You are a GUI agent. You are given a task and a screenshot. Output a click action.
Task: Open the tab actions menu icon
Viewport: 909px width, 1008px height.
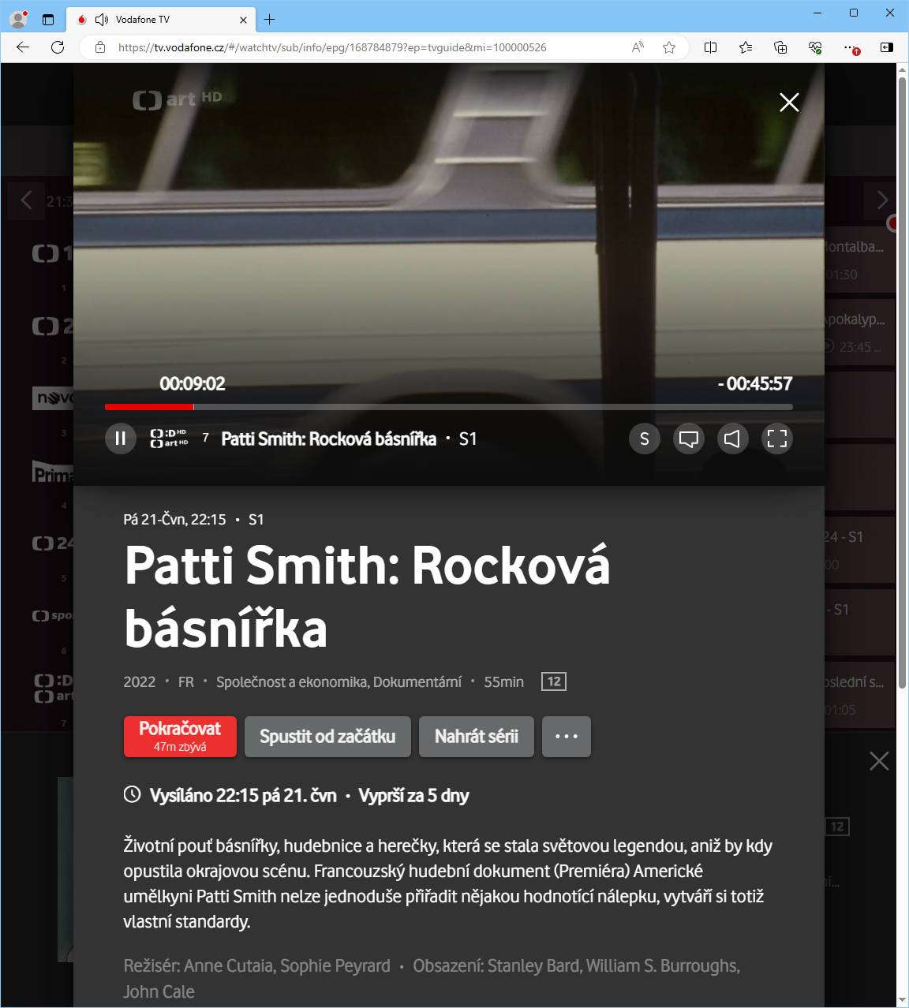point(48,20)
